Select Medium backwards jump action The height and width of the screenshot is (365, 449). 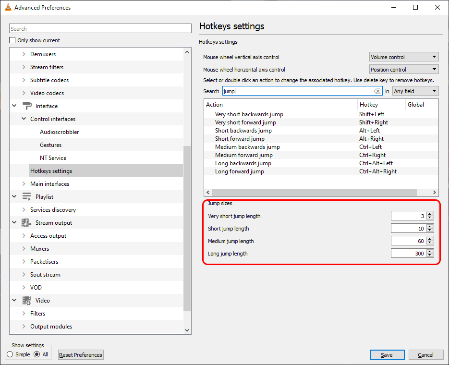(x=321, y=147)
